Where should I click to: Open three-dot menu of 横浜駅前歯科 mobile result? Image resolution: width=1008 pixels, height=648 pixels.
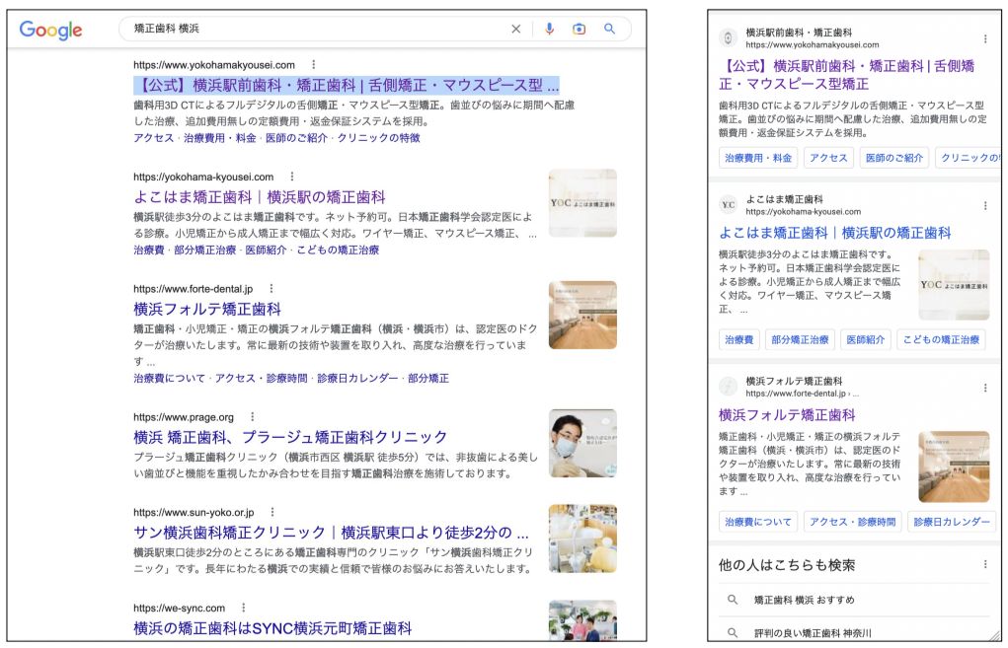click(985, 38)
